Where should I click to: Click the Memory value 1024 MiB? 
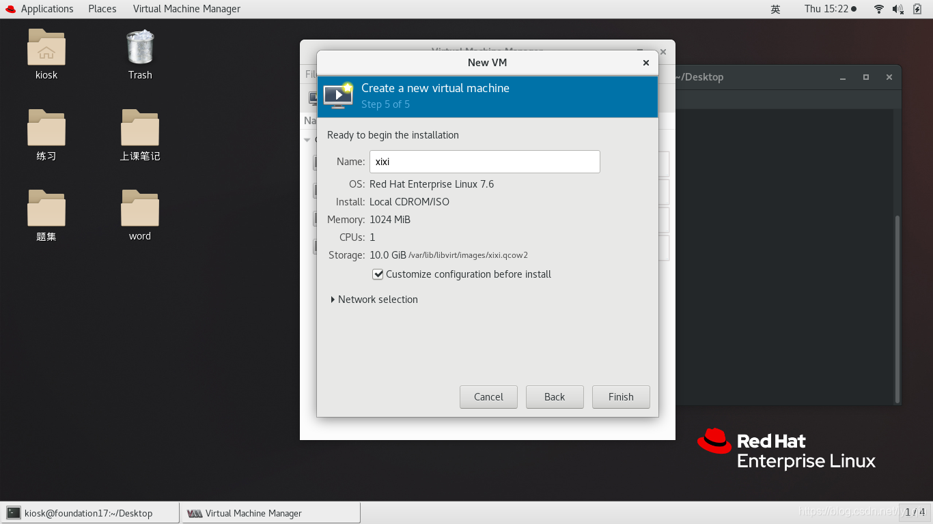coord(390,220)
